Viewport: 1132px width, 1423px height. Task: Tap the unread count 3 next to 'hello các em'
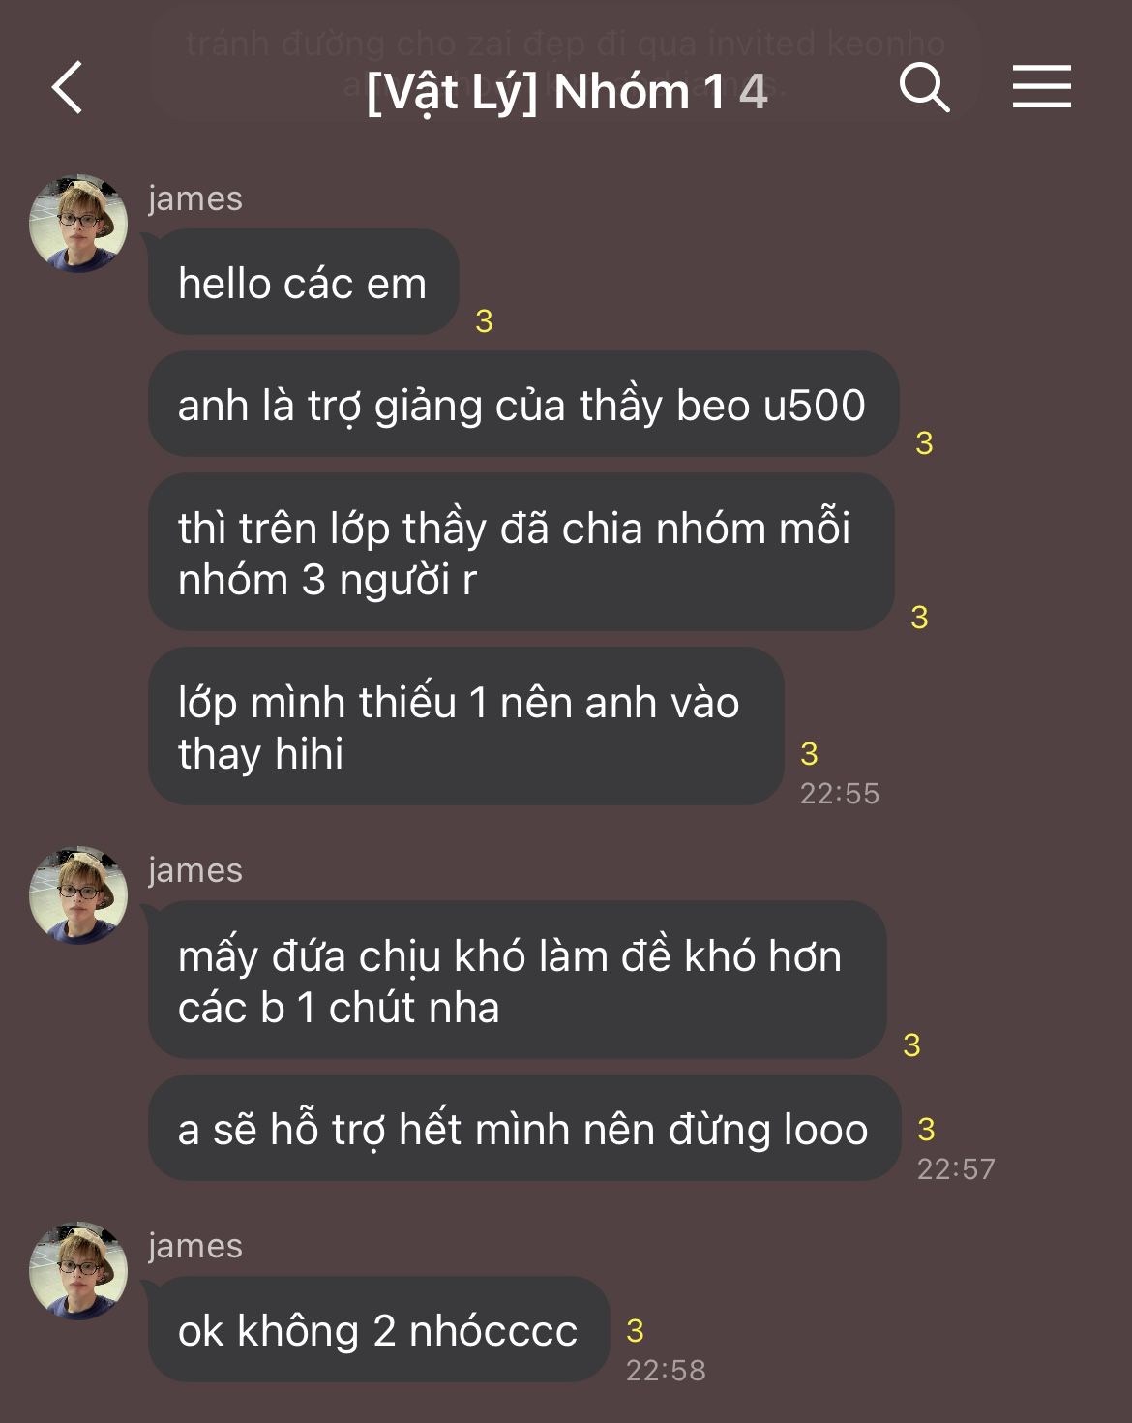(x=484, y=321)
